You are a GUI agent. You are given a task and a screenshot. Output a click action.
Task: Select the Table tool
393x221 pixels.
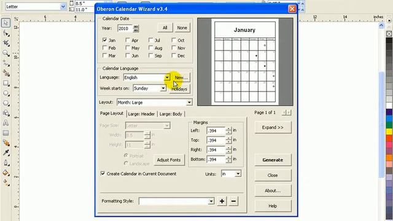coord(6,133)
